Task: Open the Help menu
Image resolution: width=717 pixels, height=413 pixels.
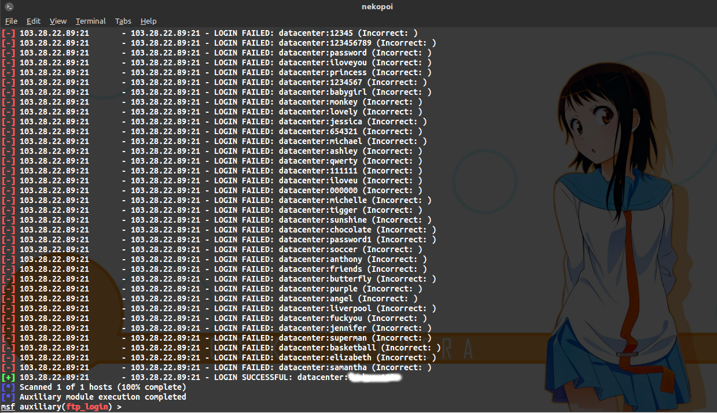Action: pyautogui.click(x=148, y=21)
